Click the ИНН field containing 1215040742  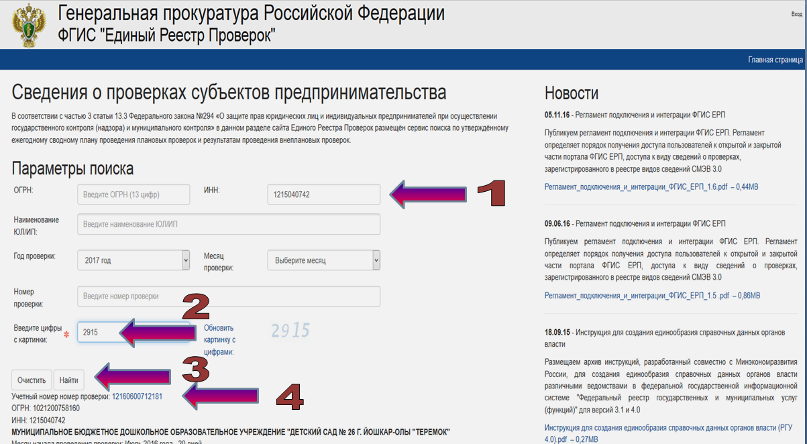coord(323,195)
